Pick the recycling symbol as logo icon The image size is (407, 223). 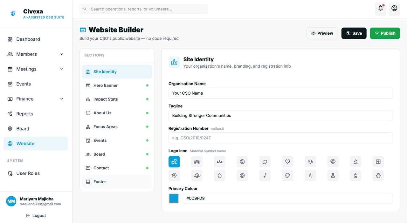(x=378, y=175)
